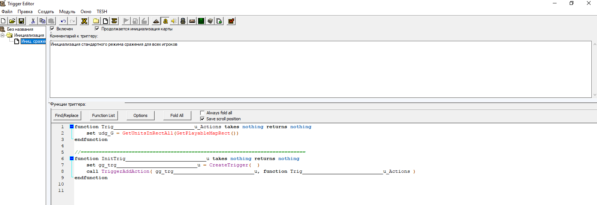Click the Function List button
The height and width of the screenshot is (205, 597).
103,115
